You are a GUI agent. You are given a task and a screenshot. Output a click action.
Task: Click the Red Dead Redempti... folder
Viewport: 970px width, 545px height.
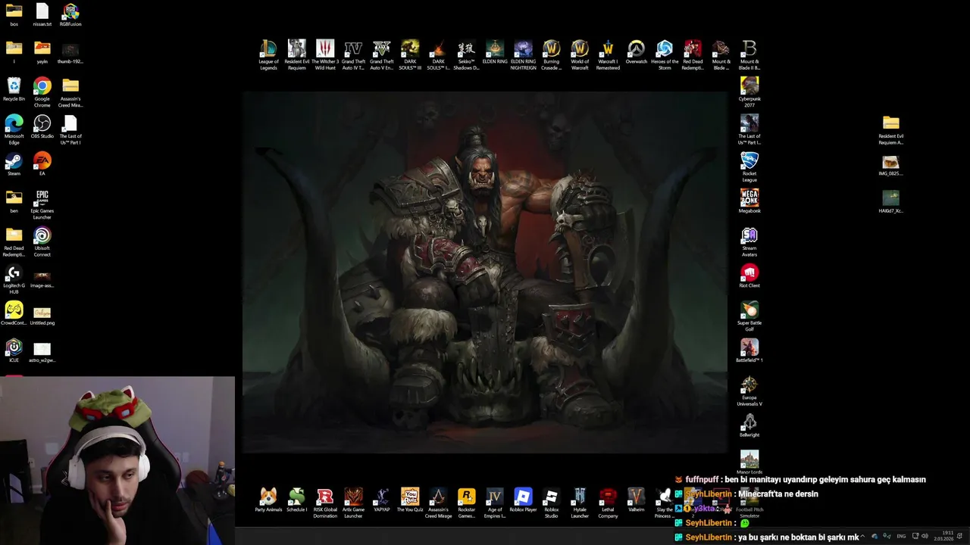coord(14,241)
